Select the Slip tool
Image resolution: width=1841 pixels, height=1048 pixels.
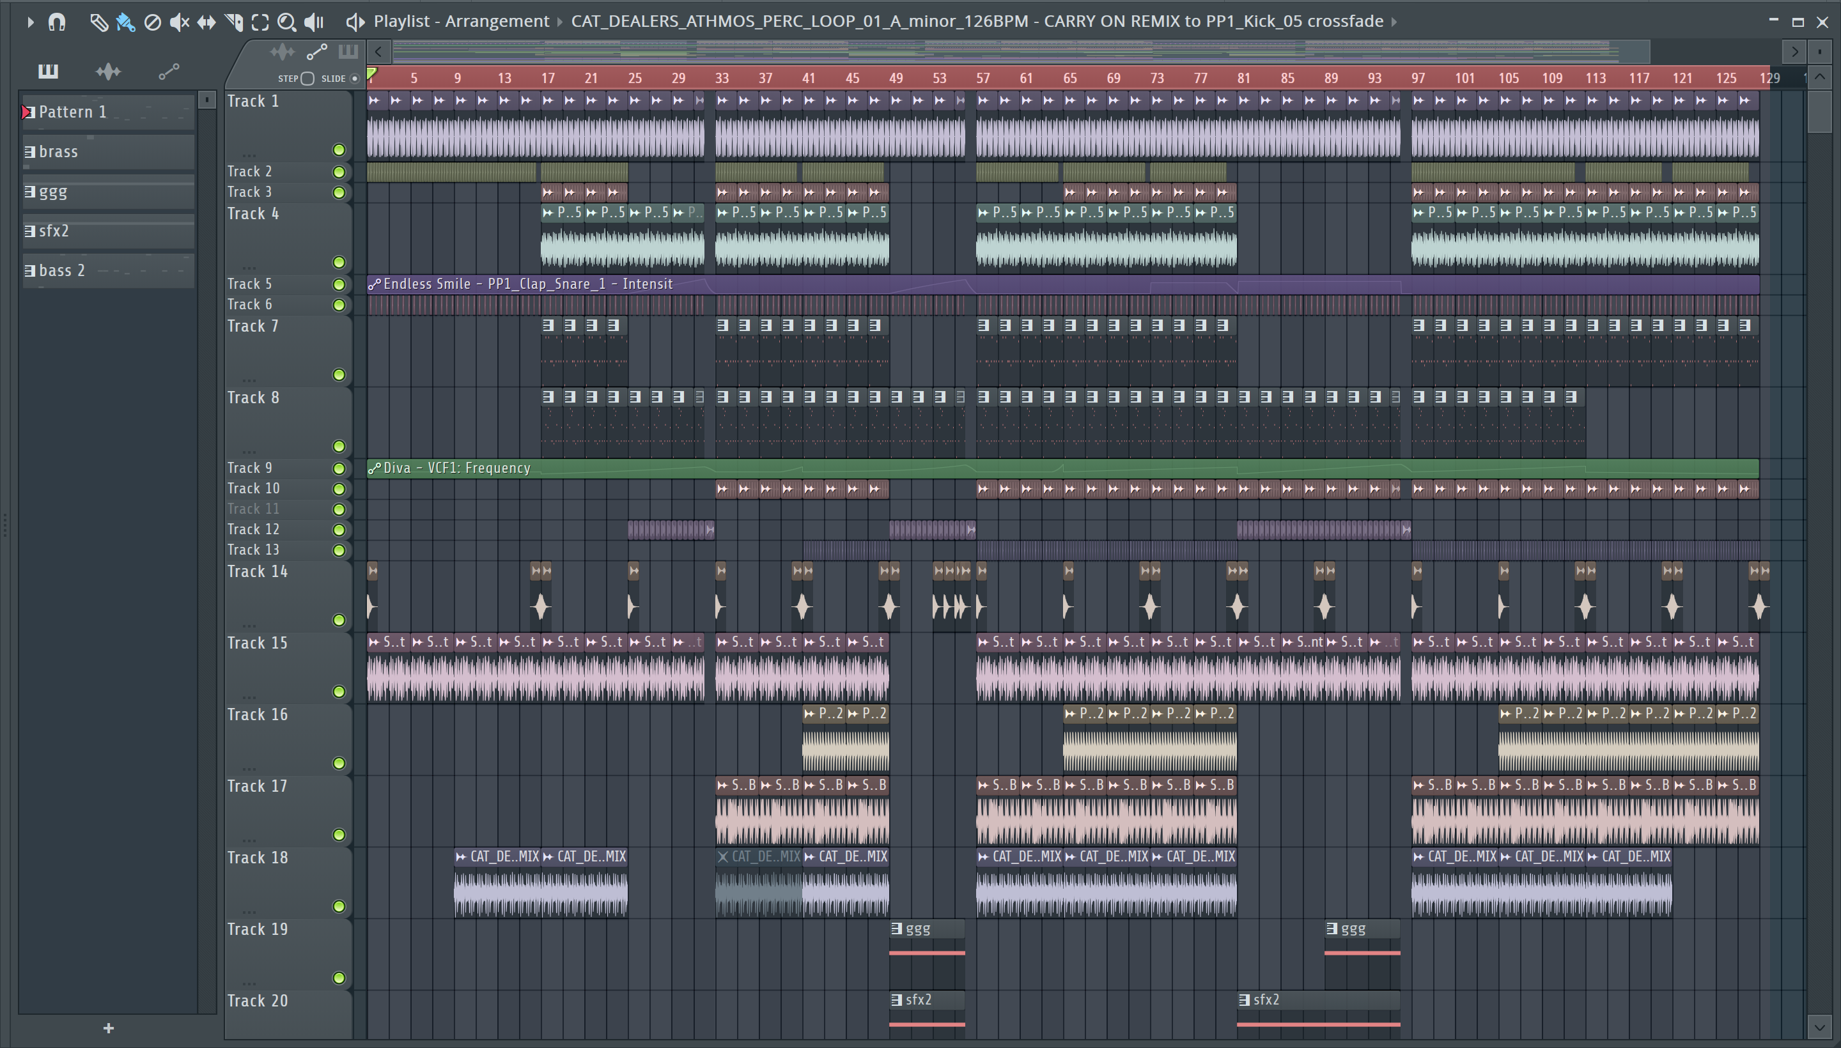[x=206, y=22]
